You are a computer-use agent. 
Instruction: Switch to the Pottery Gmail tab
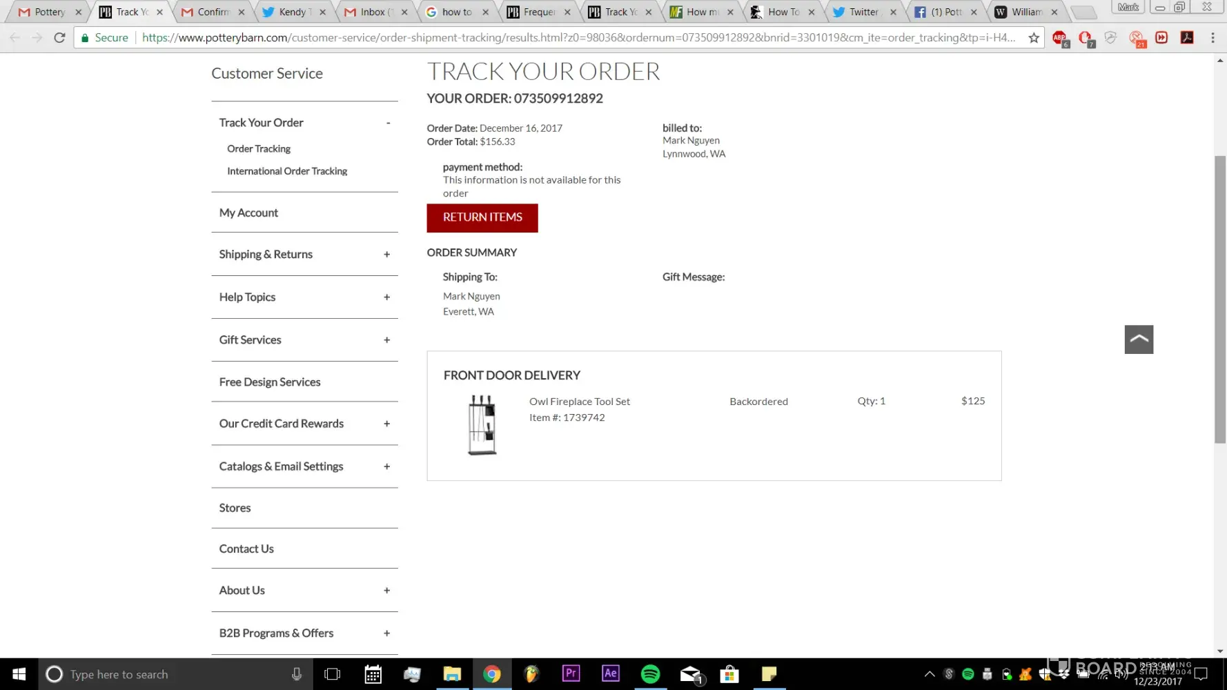(x=48, y=12)
